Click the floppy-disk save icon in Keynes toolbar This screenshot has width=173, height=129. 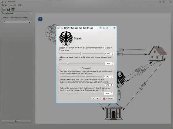point(8,9)
